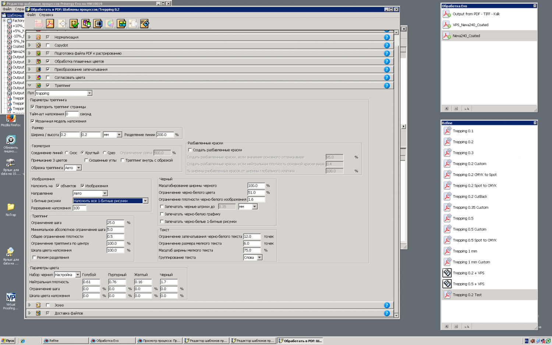Enable Скошенные углы checkbox
Screen dimensions: 552x345
tap(86, 161)
